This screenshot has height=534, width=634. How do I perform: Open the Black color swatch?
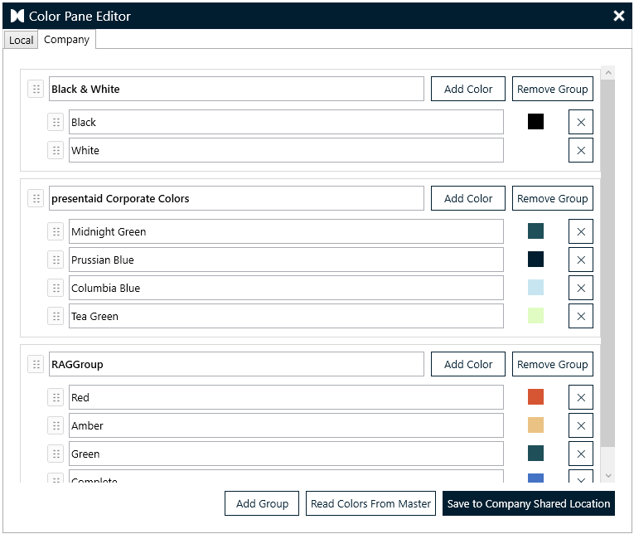tap(535, 121)
